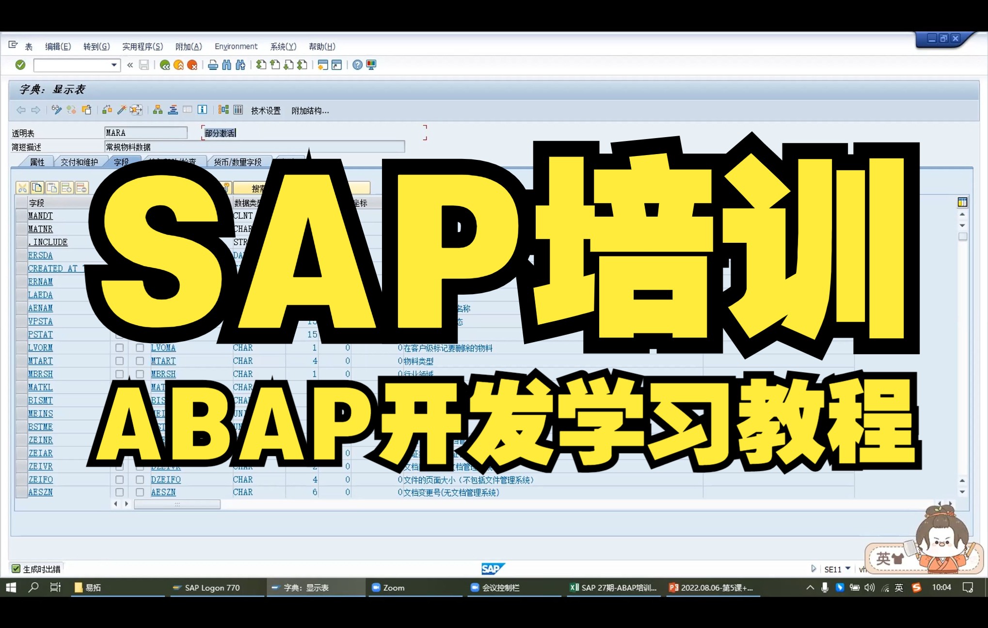Click the Check syntax icon
The image size is (988, 628).
[x=107, y=110]
